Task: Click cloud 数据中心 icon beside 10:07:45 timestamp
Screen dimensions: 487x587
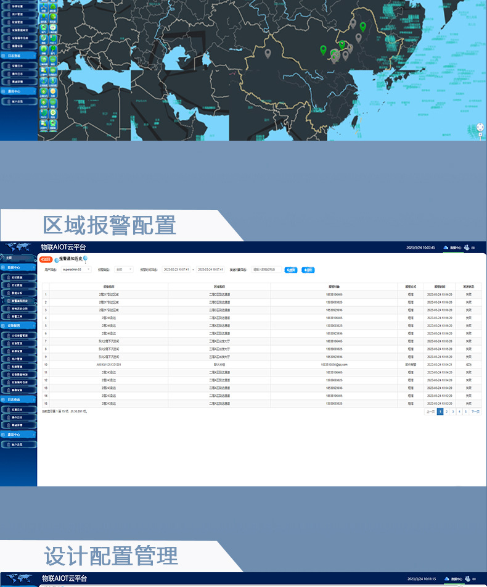Action: tap(446, 248)
